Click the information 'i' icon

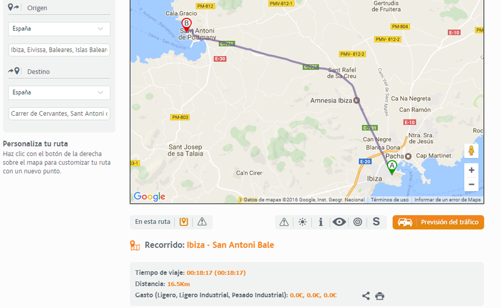pyautogui.click(x=321, y=222)
